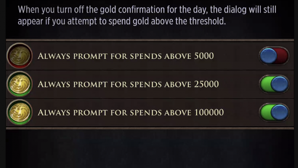
Task: Select the 'Always prompt for spends above 5000' label
Action: [126, 56]
